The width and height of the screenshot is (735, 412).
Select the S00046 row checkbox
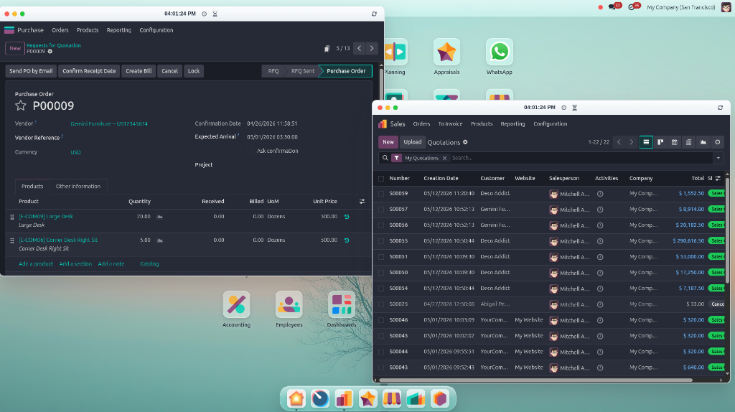(381, 320)
